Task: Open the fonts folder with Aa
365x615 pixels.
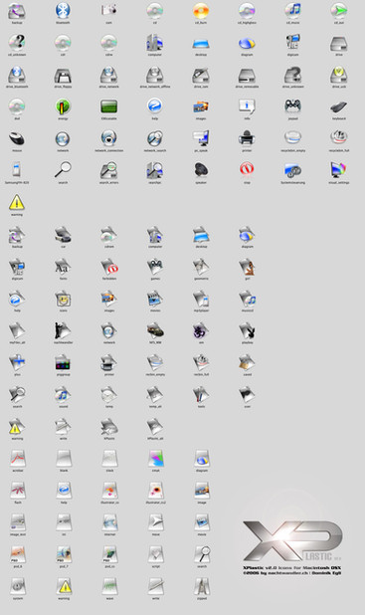Action: (63, 267)
